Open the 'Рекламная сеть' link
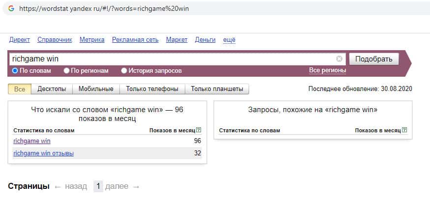The height and width of the screenshot is (207, 430). (x=135, y=40)
